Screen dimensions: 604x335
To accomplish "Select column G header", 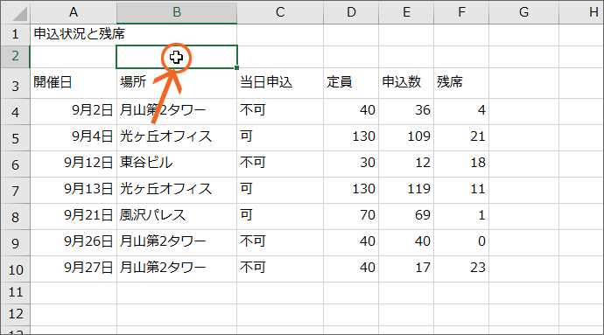I will (523, 13).
